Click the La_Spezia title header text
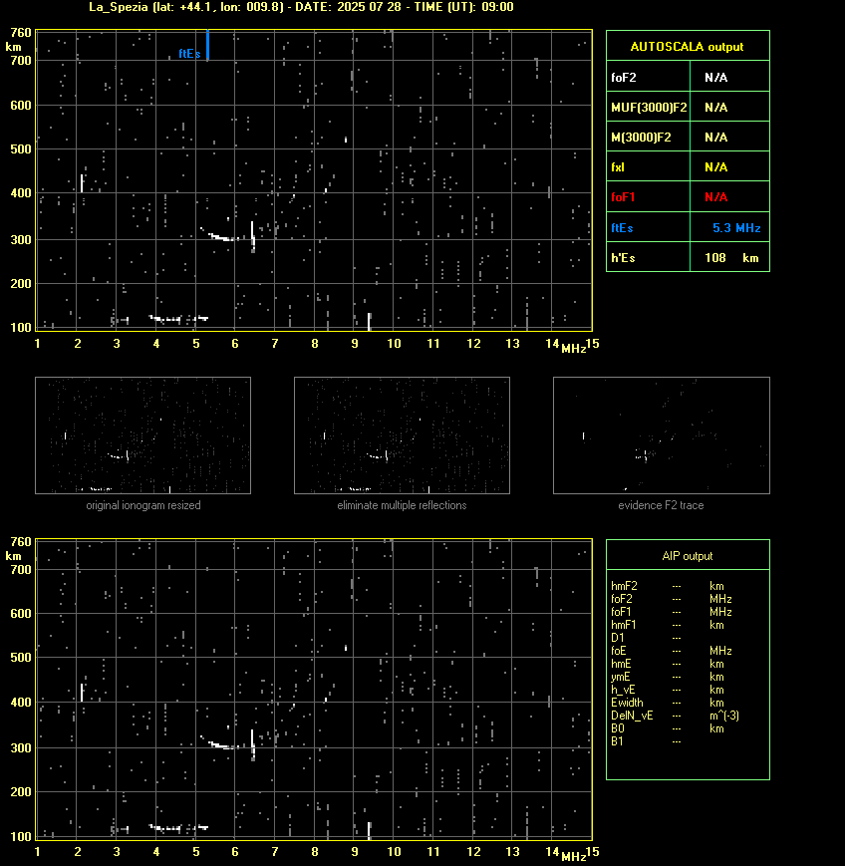 [301, 7]
